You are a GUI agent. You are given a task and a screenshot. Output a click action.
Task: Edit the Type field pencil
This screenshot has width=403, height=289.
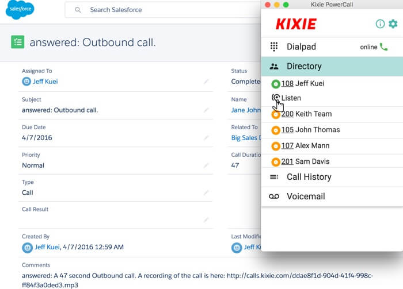click(x=206, y=192)
